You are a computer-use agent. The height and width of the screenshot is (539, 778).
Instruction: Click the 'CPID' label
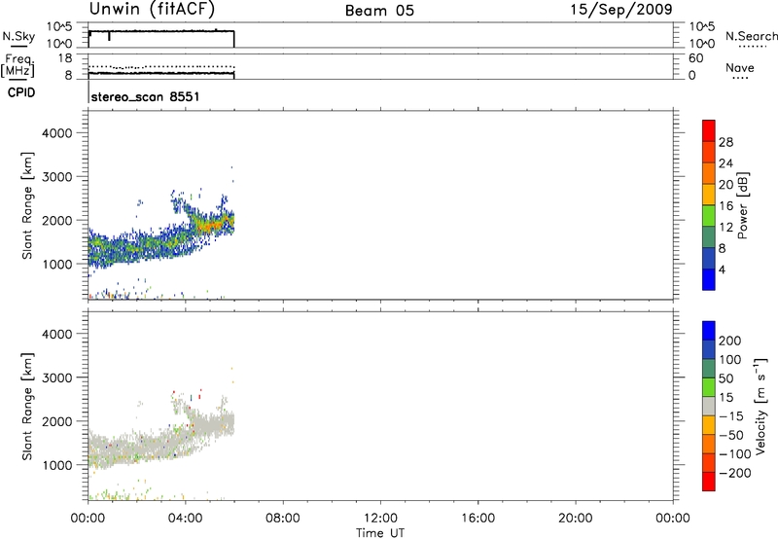point(21,92)
